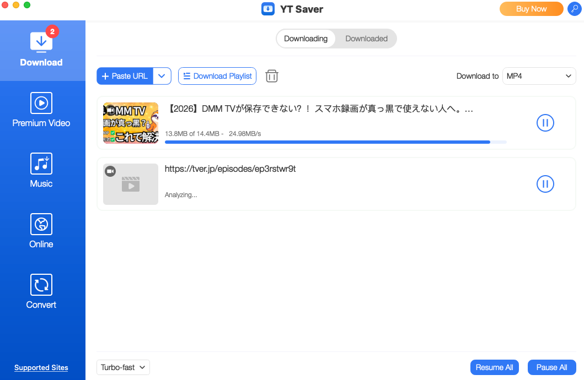This screenshot has width=584, height=380.
Task: Click the Buy Now button
Action: click(531, 9)
